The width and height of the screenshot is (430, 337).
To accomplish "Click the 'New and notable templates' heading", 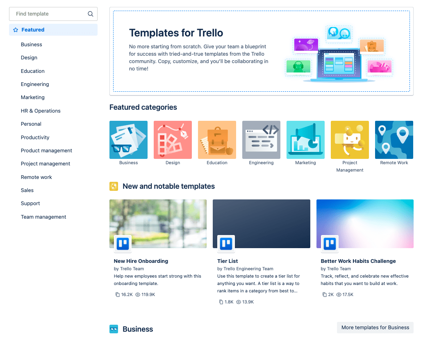I will pyautogui.click(x=168, y=186).
